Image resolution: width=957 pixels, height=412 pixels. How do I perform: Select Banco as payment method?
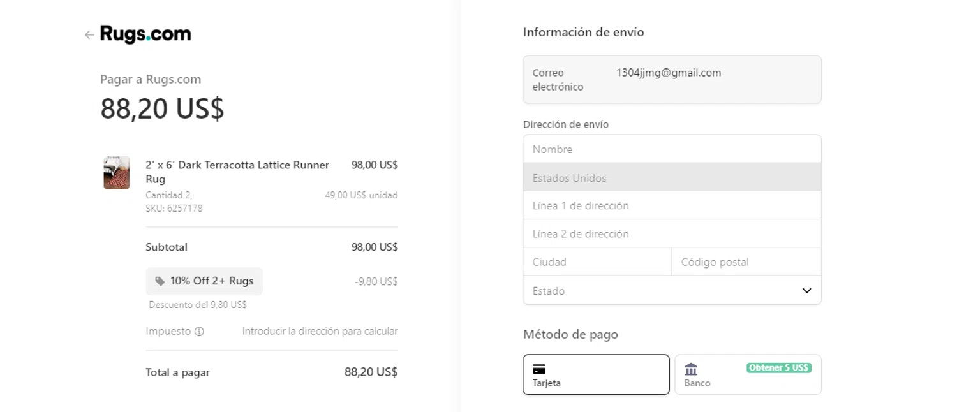tap(748, 375)
